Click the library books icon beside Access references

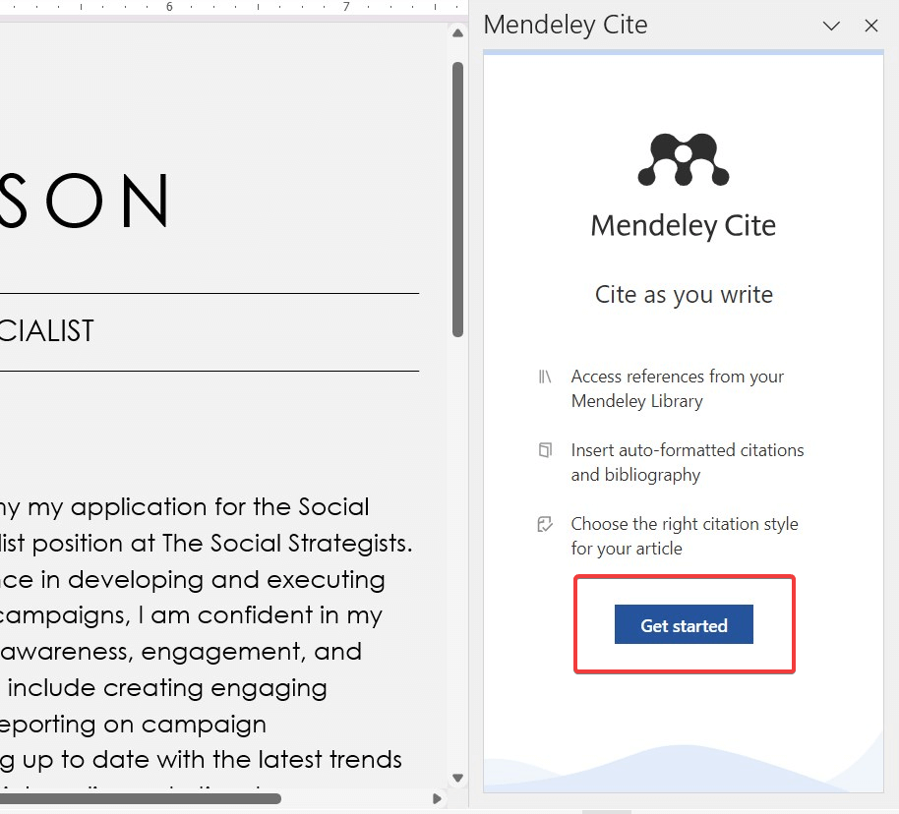point(545,377)
